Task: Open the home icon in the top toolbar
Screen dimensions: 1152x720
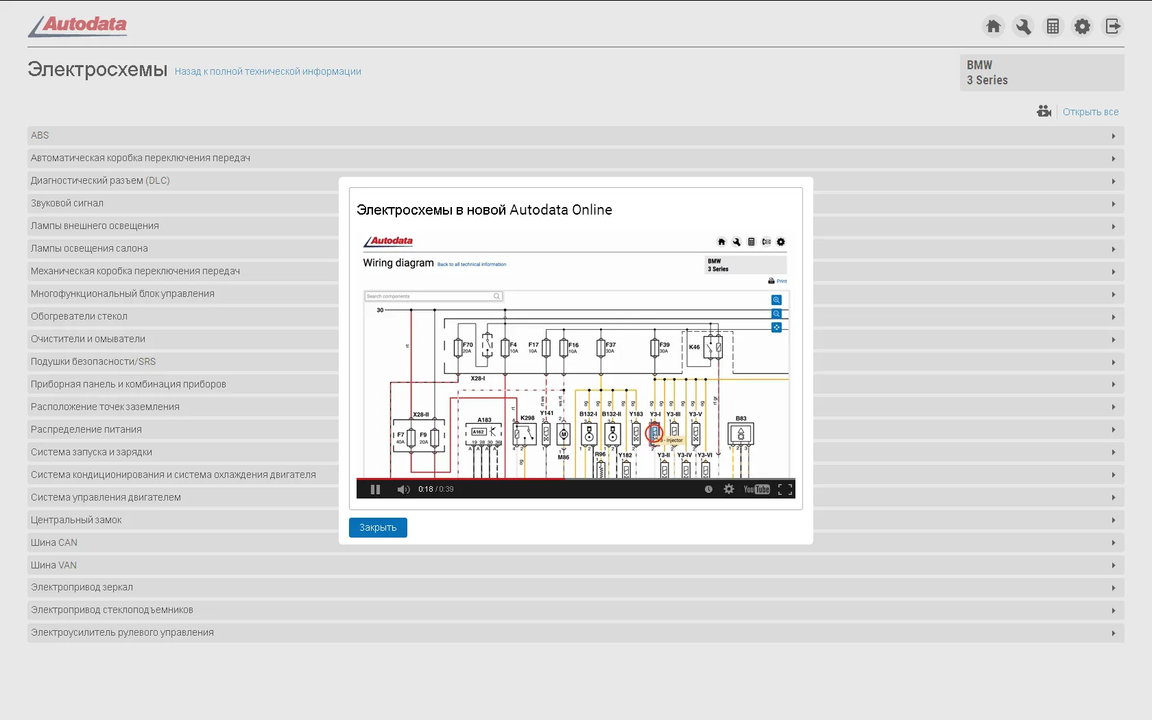Action: click(993, 26)
